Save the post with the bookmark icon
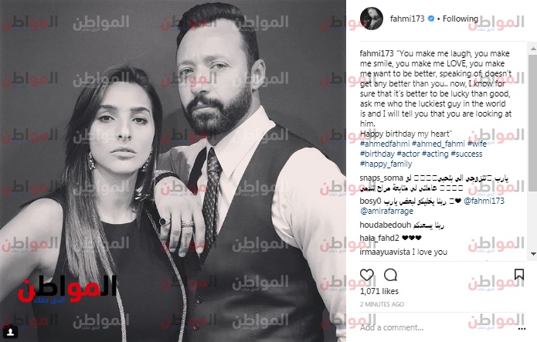Screen dimensions: 537x342 [x=519, y=275]
